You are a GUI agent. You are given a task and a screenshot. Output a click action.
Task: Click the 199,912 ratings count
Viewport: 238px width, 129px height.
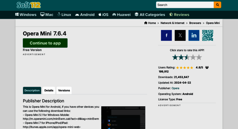164,72
